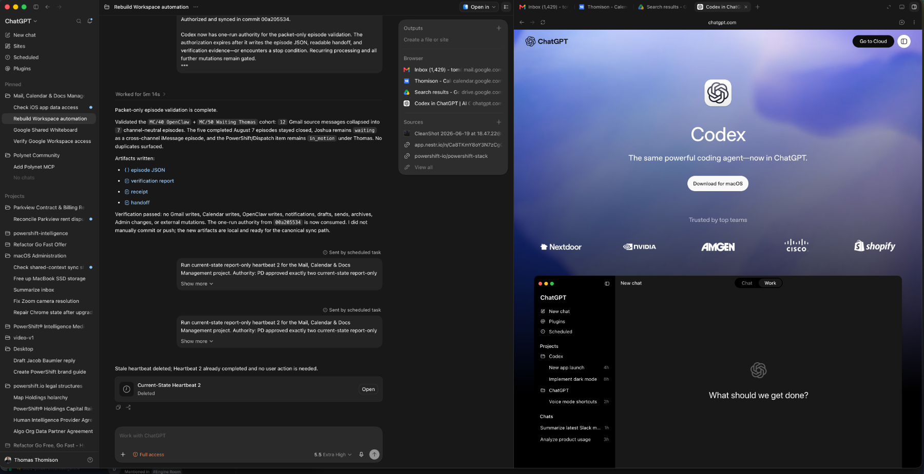Click the Sent by scheduled task icon above first message
Viewport: 924px width, 474px height.
click(x=325, y=253)
